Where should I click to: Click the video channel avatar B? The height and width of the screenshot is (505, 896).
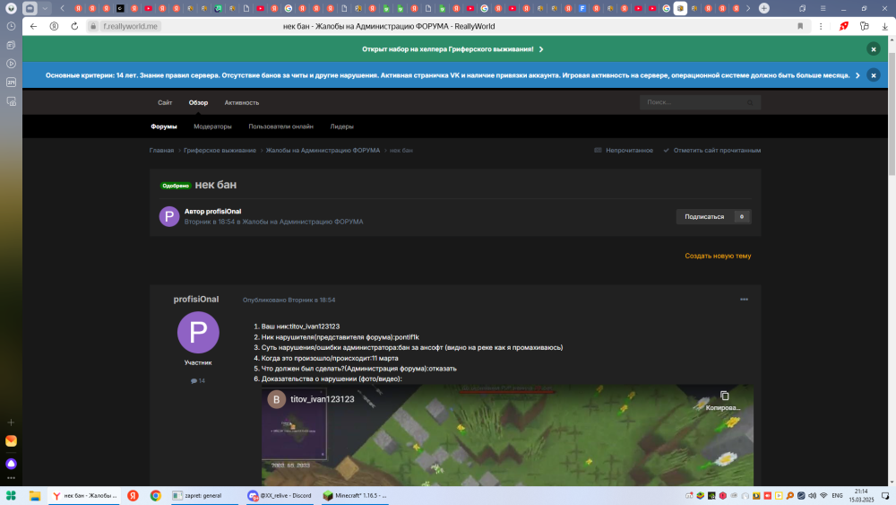277,399
